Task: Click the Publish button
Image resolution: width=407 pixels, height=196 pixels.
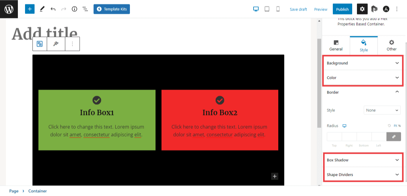Action: (x=342, y=9)
